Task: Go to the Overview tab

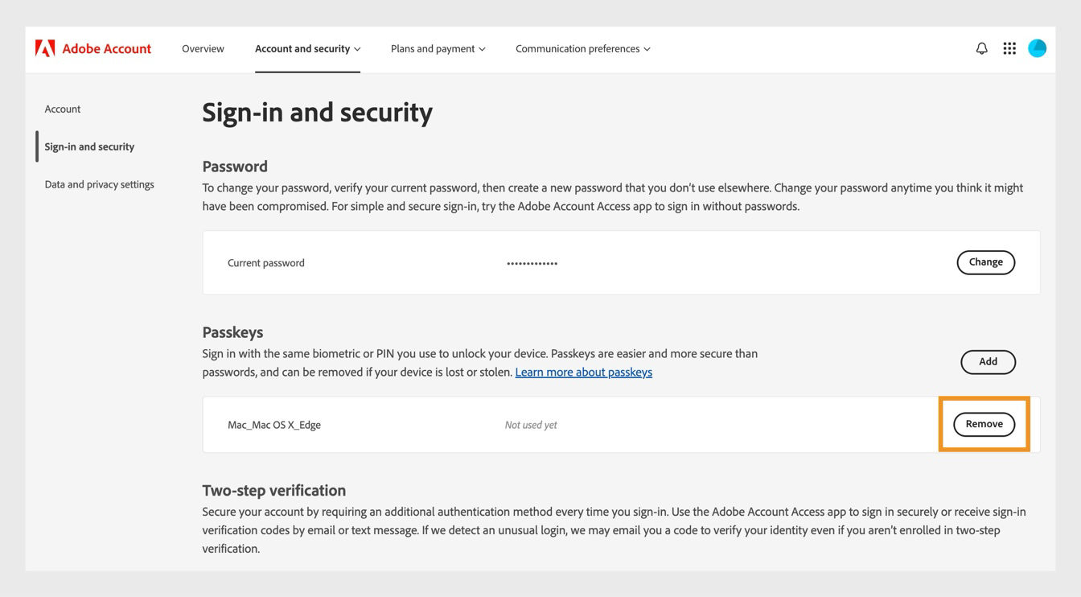Action: coord(202,48)
